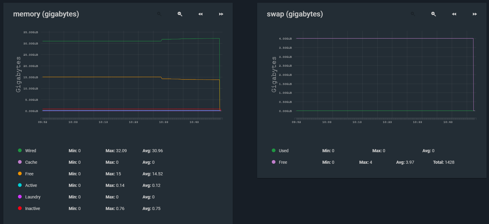Step forward in time on memory chart
The height and width of the screenshot is (224, 489).
click(221, 14)
